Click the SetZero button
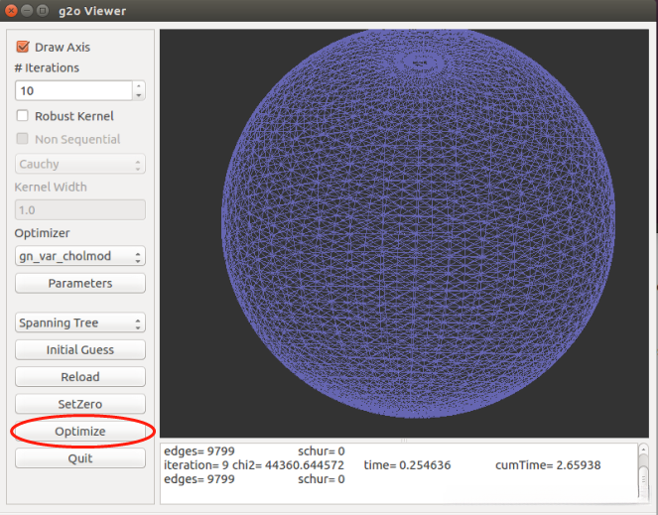The image size is (658, 515). point(80,404)
